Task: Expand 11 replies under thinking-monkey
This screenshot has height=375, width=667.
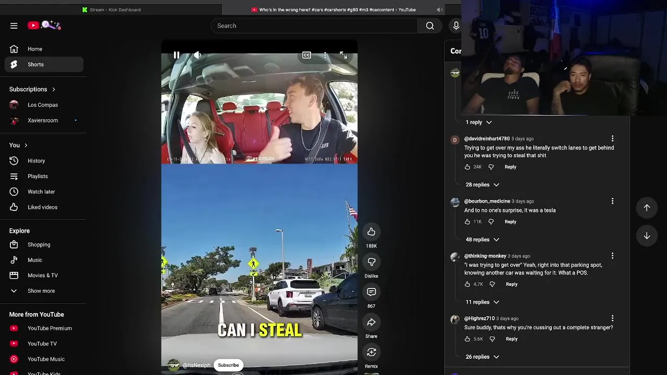Action: [482, 302]
